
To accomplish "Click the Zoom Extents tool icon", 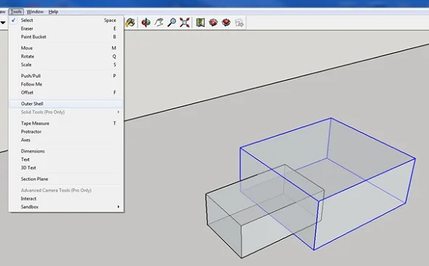I will tap(185, 23).
